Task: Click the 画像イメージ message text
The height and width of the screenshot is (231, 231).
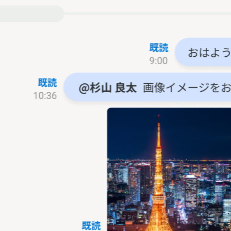Action: point(187,88)
